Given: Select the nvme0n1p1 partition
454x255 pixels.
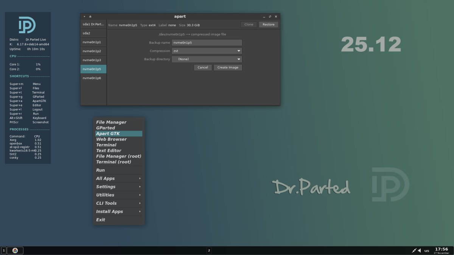Looking at the screenshot, I should [93, 42].
